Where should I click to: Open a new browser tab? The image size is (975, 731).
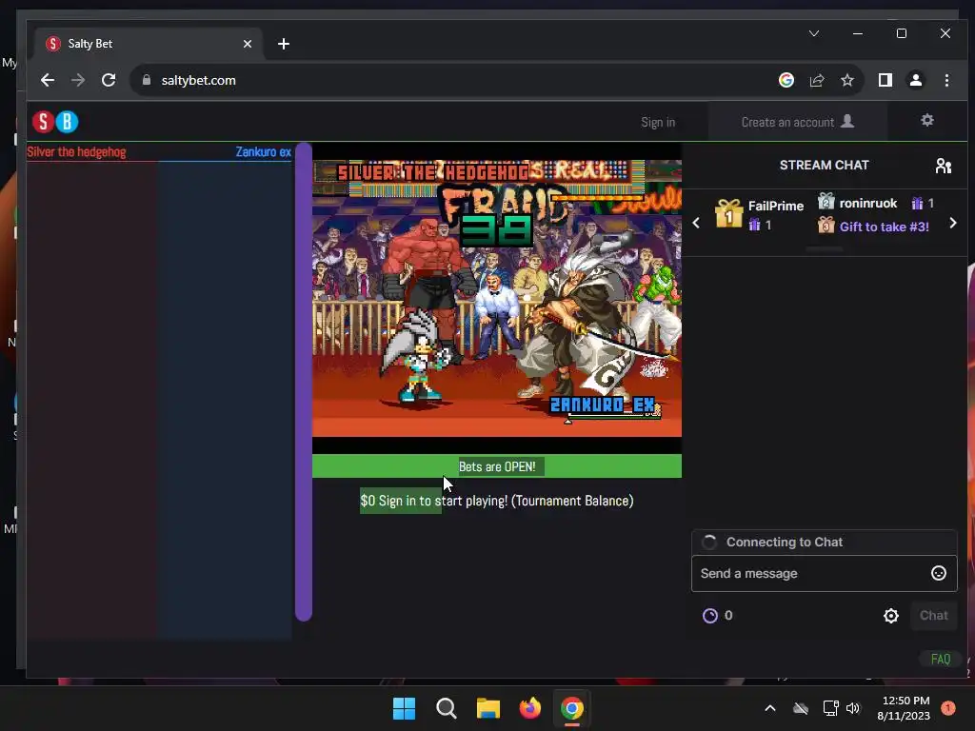click(x=284, y=44)
